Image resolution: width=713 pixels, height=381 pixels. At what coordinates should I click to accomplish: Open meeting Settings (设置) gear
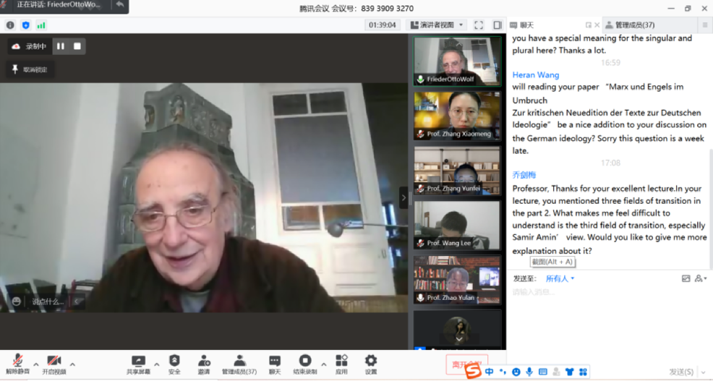(371, 364)
